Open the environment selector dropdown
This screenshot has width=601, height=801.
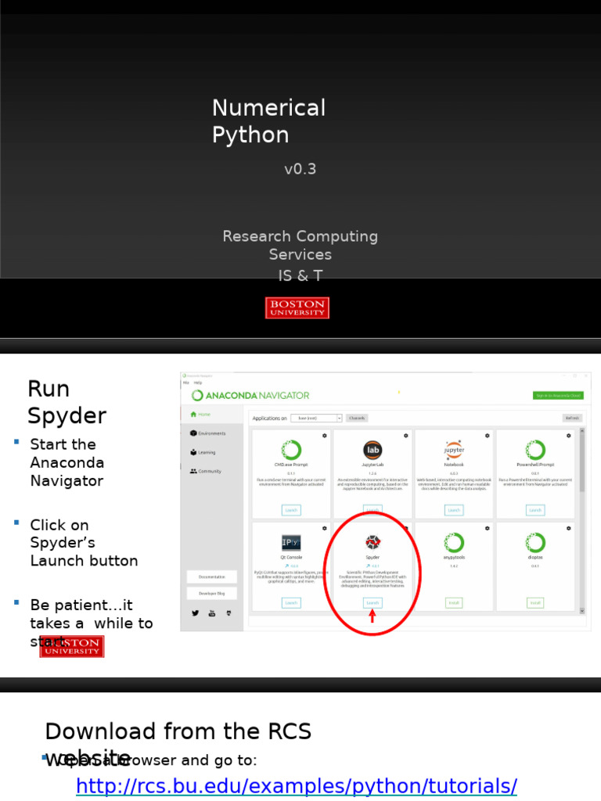coord(316,418)
